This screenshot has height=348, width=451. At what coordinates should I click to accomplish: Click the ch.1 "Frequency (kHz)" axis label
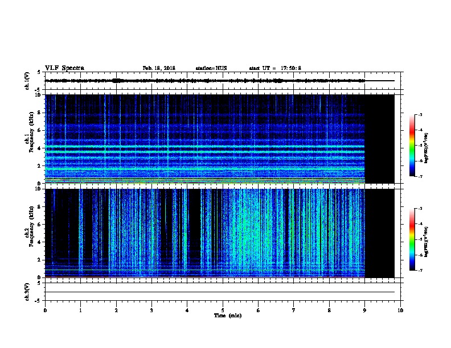(31, 132)
